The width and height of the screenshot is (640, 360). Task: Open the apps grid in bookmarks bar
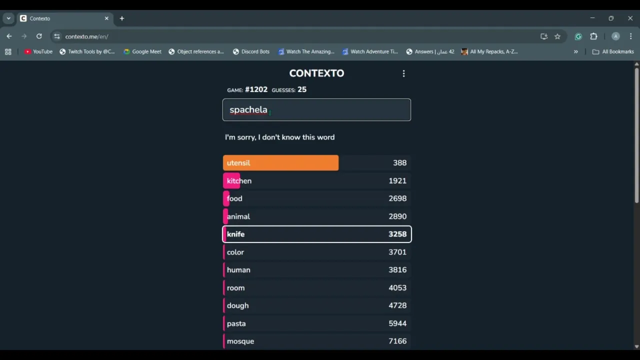8,51
